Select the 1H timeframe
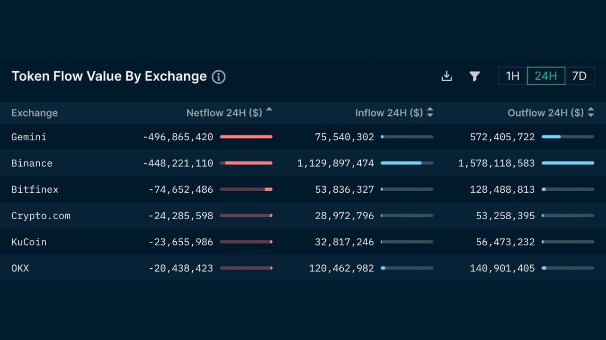Image resolution: width=606 pixels, height=340 pixels. [x=513, y=76]
